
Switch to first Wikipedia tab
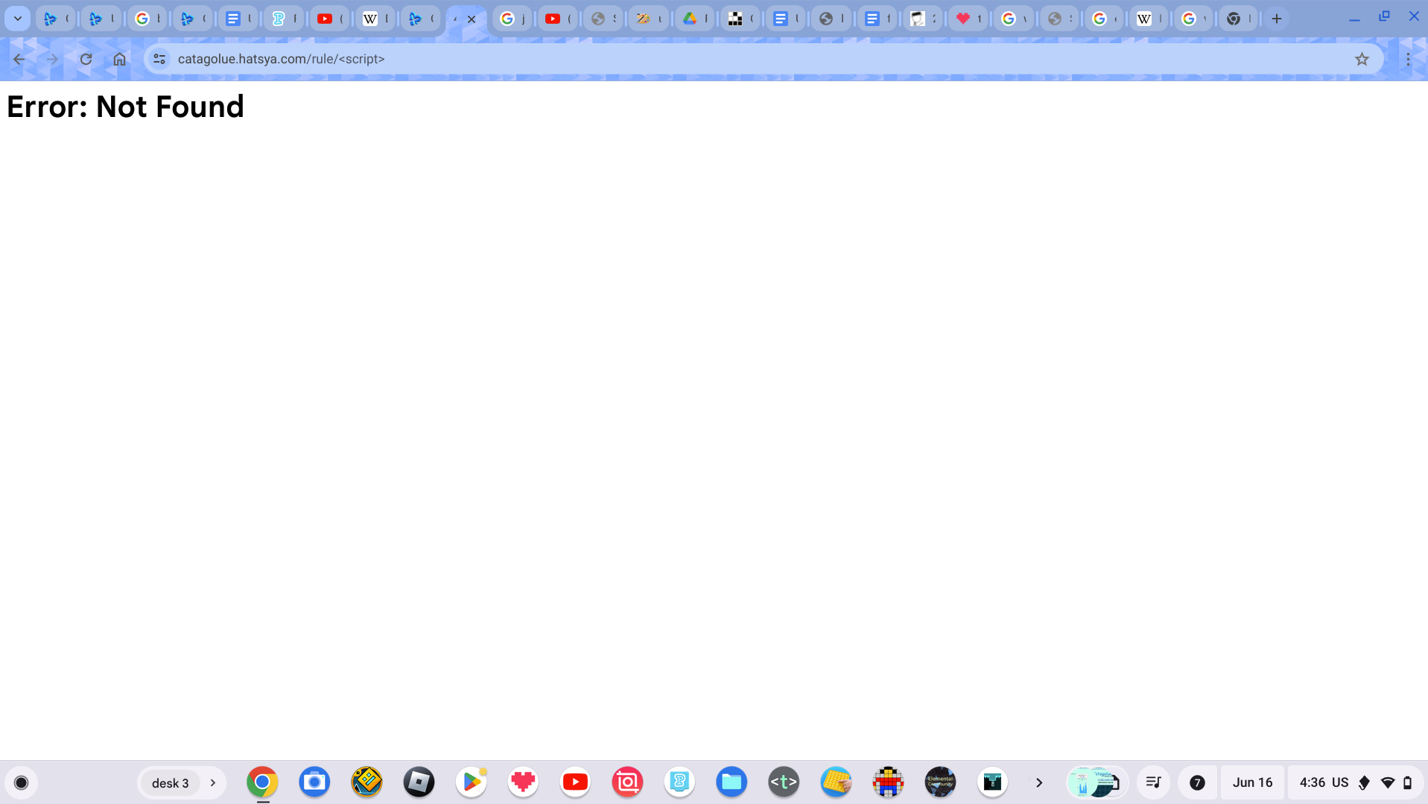click(374, 19)
